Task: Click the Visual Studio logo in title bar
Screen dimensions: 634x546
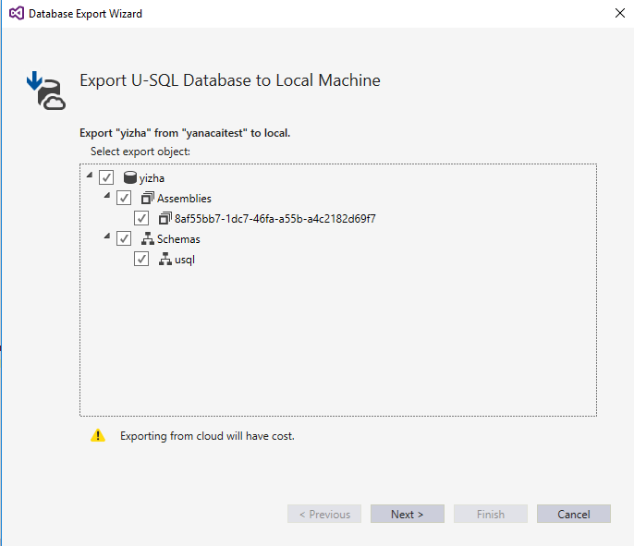Action: coord(17,13)
